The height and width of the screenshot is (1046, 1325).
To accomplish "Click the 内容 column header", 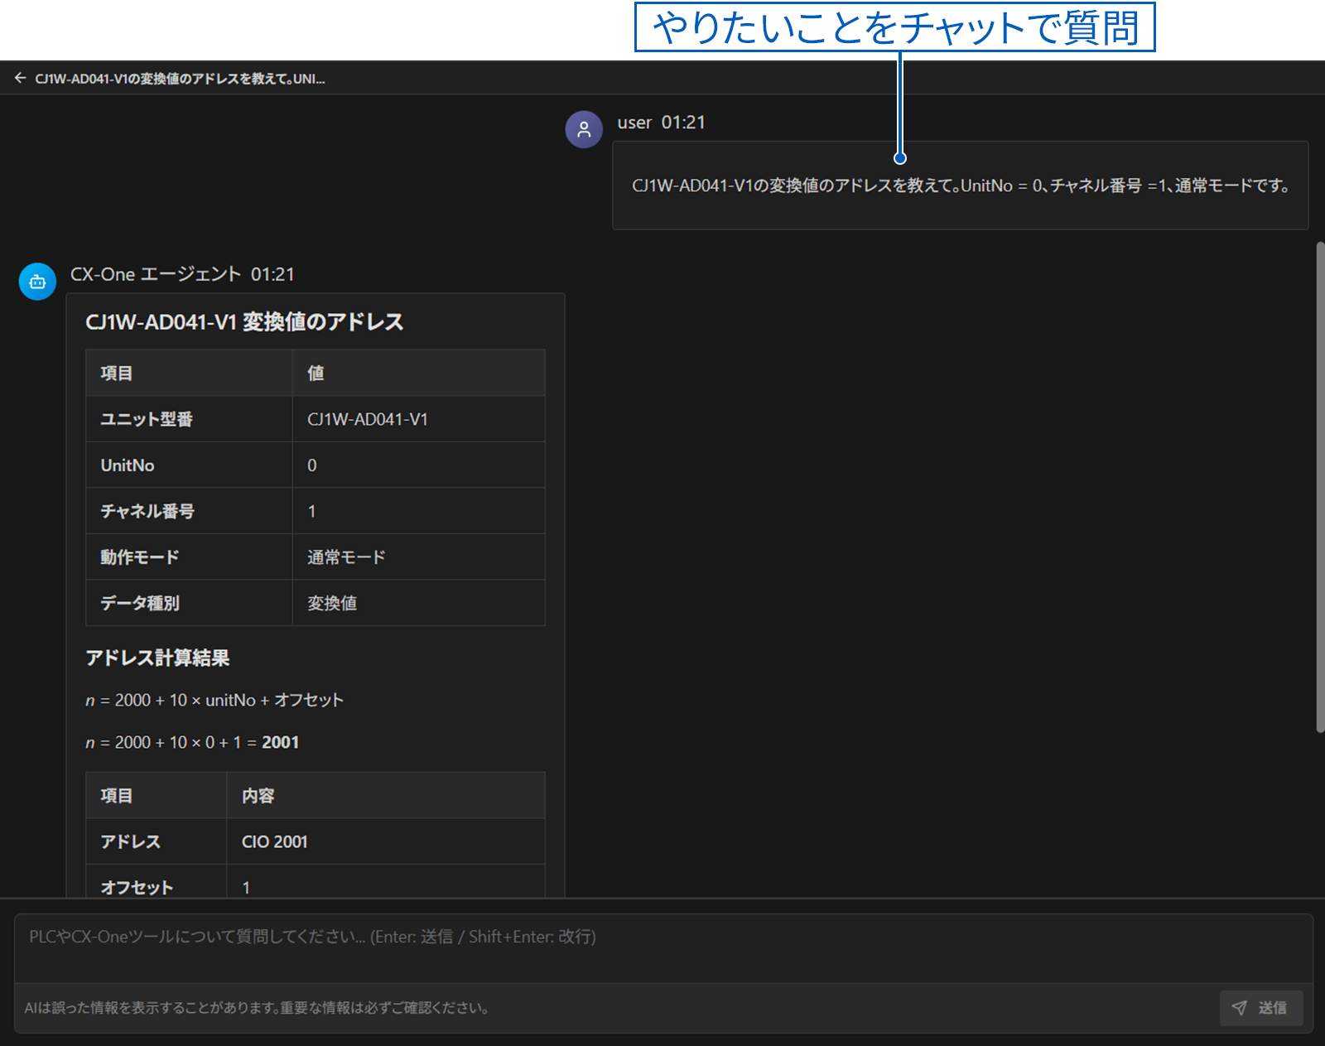I will coord(386,796).
